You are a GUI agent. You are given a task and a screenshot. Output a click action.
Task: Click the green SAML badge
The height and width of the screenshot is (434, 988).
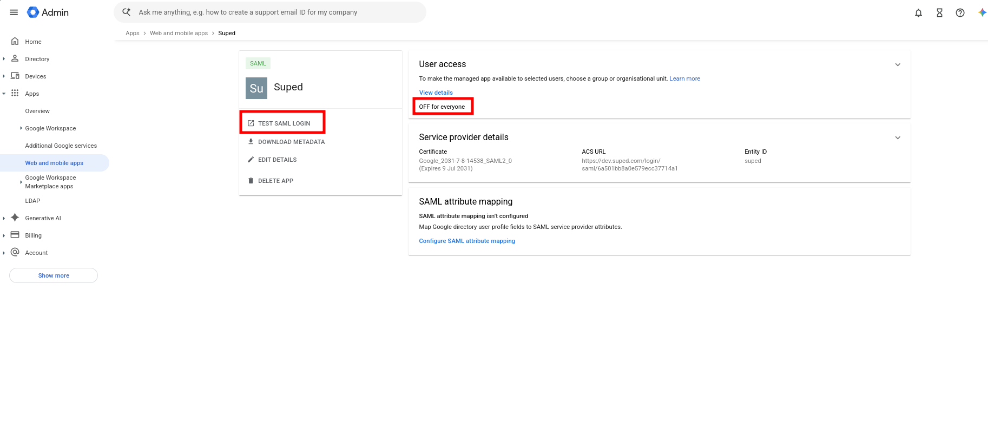(258, 63)
